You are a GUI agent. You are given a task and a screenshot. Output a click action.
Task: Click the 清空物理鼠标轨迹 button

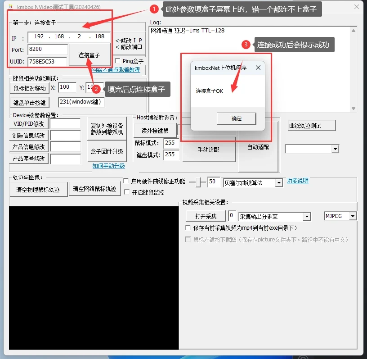click(x=38, y=190)
